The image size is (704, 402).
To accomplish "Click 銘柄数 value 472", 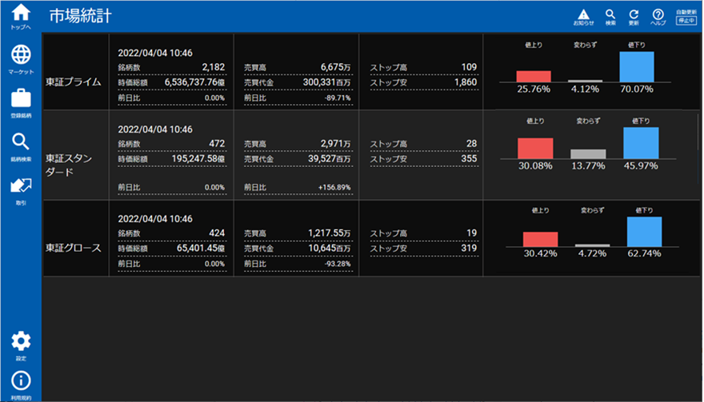I will (217, 144).
